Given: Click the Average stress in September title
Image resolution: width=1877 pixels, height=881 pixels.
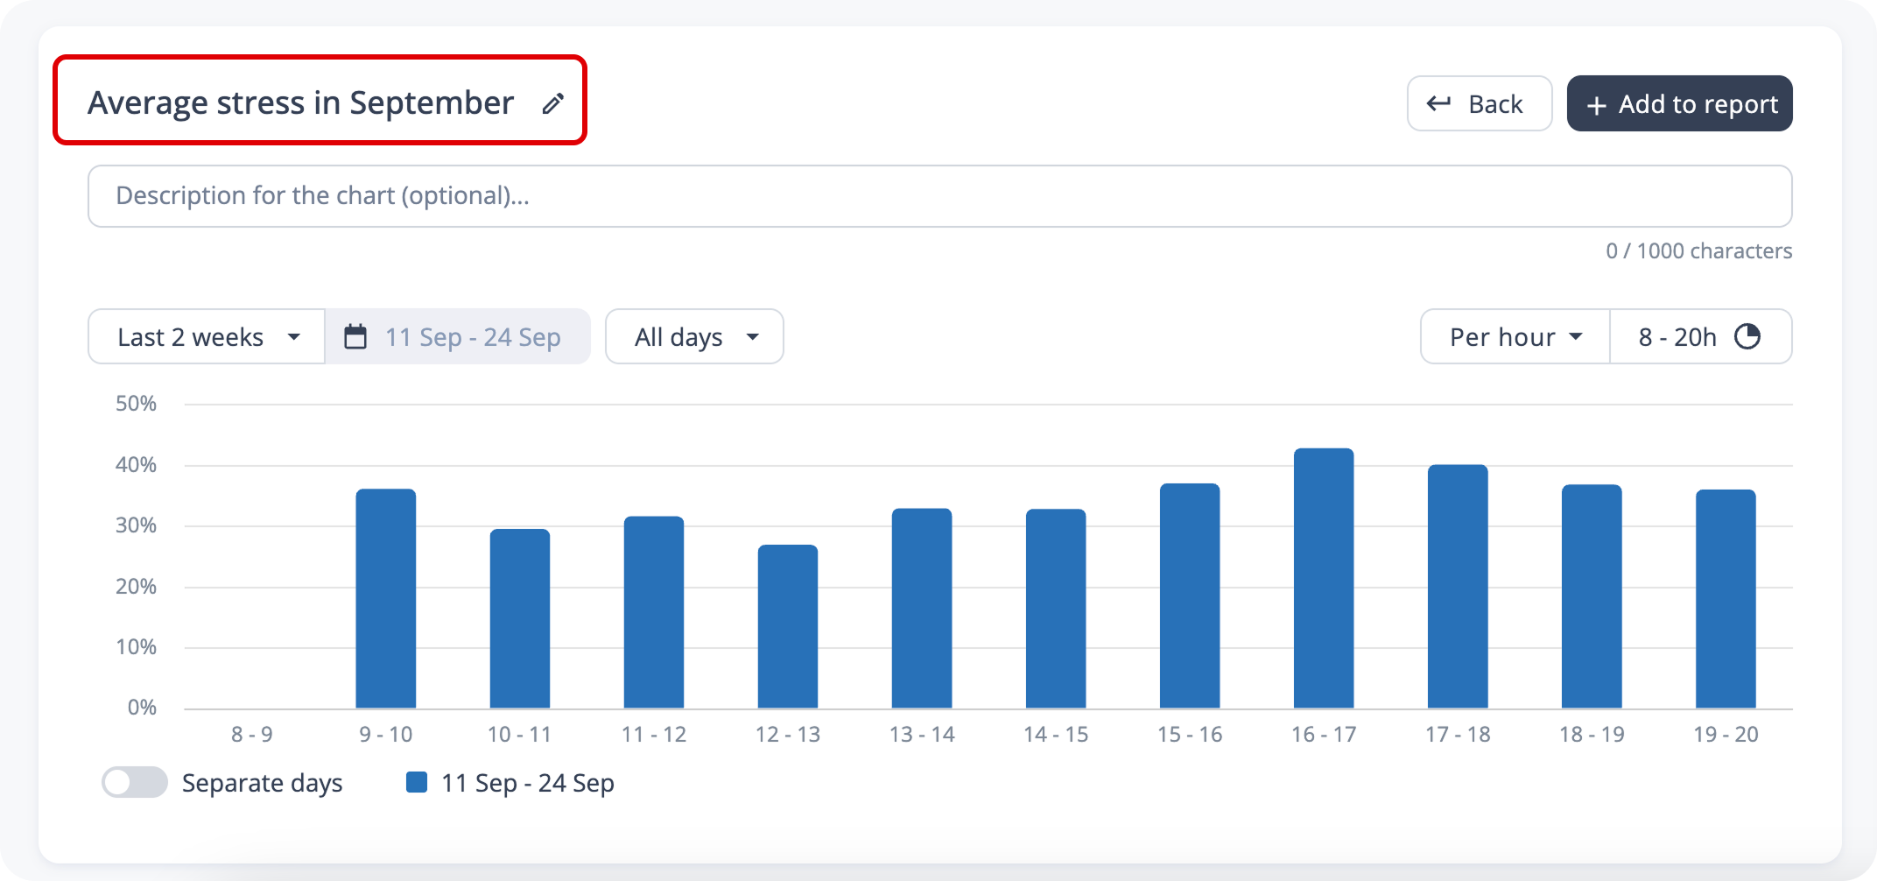Looking at the screenshot, I should pos(300,103).
